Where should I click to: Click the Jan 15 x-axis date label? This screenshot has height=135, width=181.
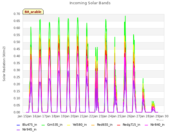tap(22, 116)
